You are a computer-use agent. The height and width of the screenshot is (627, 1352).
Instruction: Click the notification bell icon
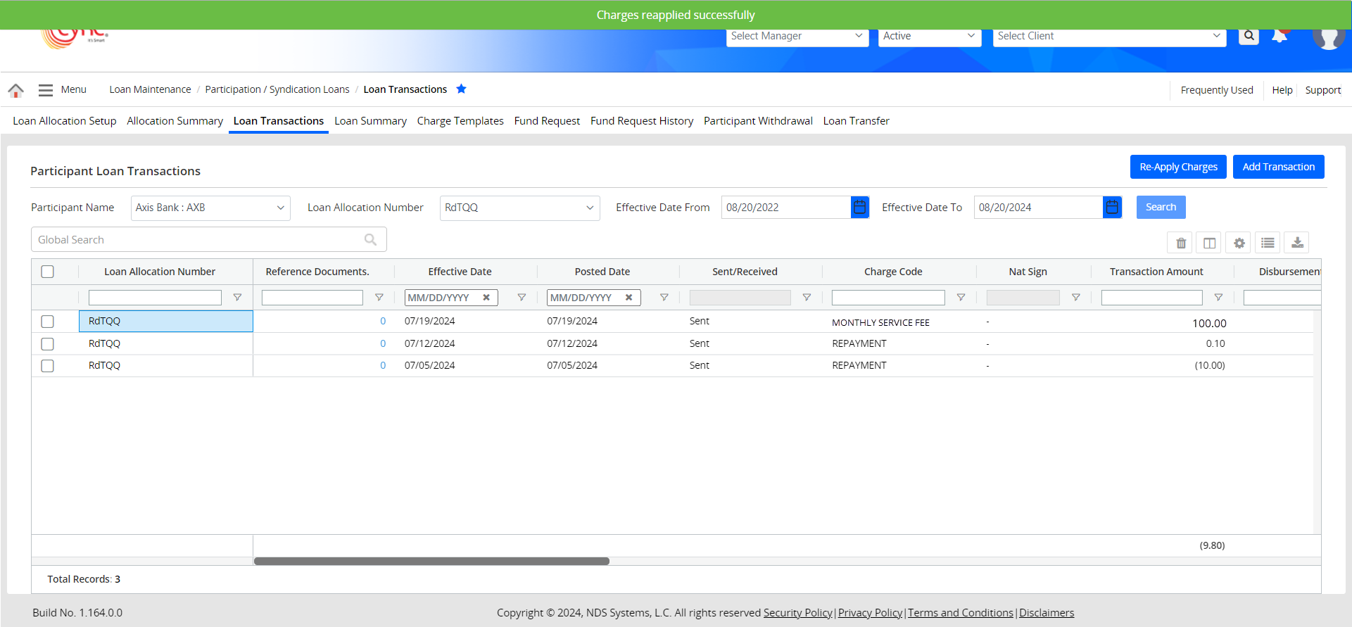(x=1280, y=37)
